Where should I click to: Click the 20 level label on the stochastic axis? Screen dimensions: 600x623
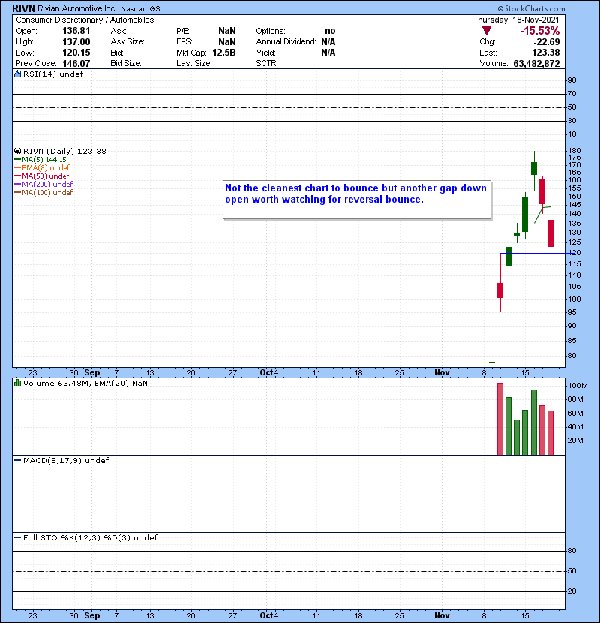point(571,591)
